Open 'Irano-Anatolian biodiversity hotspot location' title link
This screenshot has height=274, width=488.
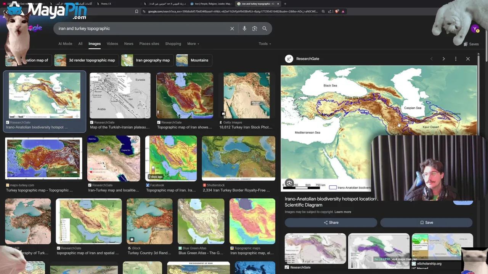click(x=331, y=202)
